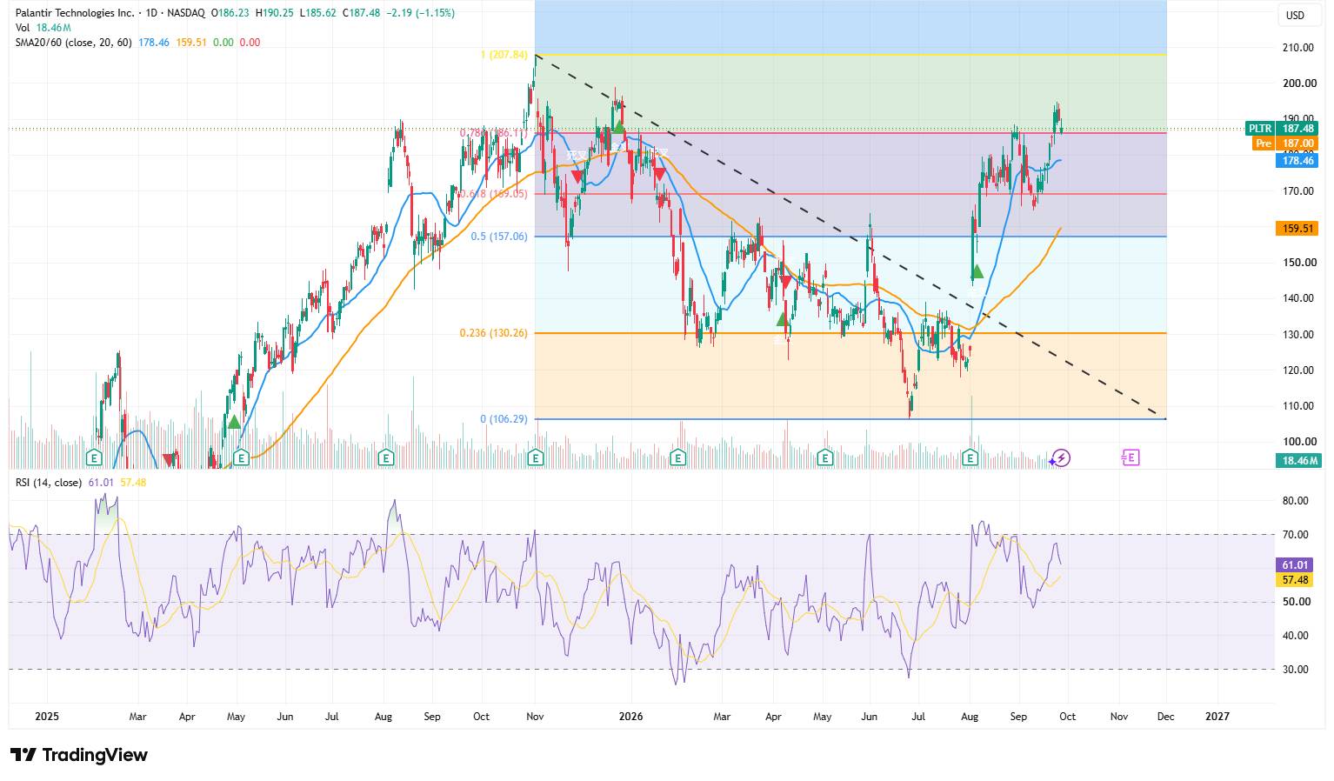Image resolution: width=1334 pixels, height=781 pixels.
Task: Click the purple upcoming earnings icon near October 2026
Action: point(1130,457)
